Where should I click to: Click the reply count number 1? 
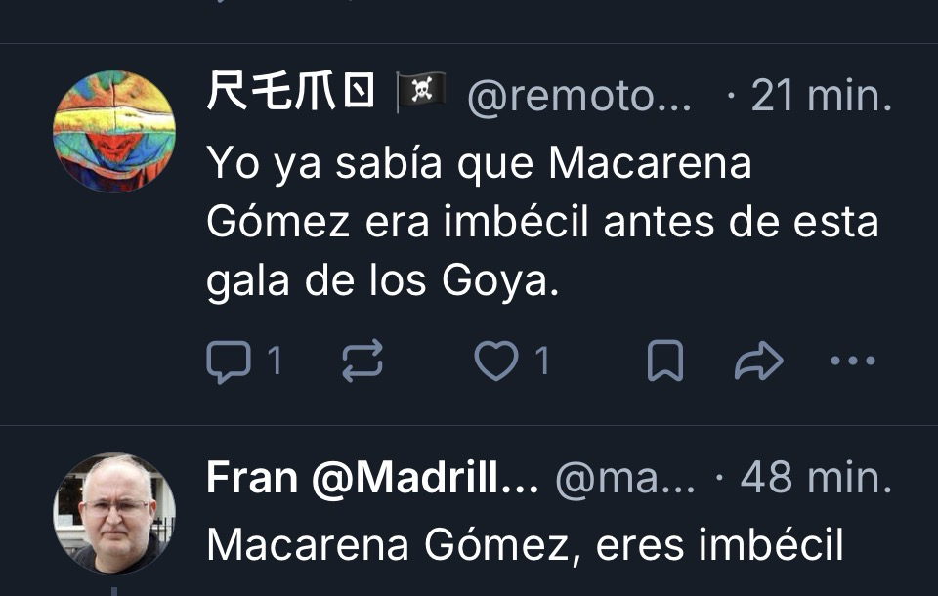coord(275,362)
